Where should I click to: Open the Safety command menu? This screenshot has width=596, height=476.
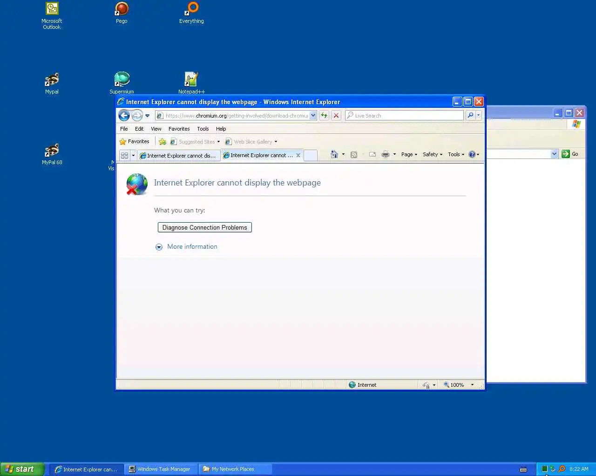pyautogui.click(x=433, y=154)
